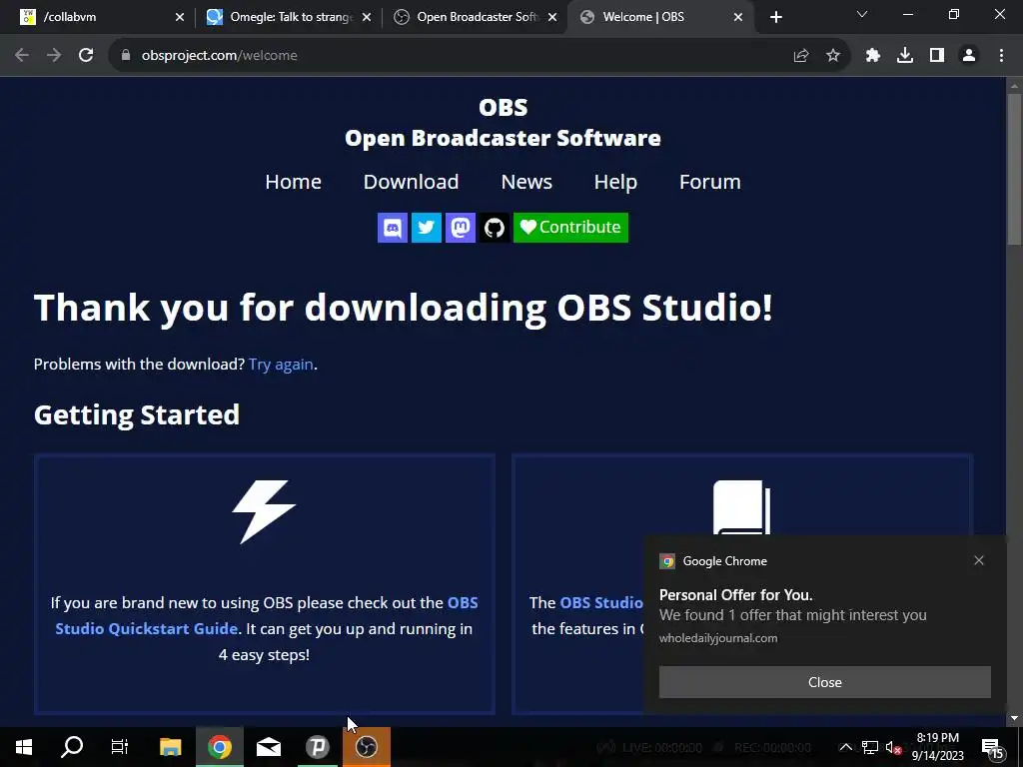Viewport: 1023px width, 767px height.
Task: Click the Chrome taskbar icon
Action: tap(220, 747)
